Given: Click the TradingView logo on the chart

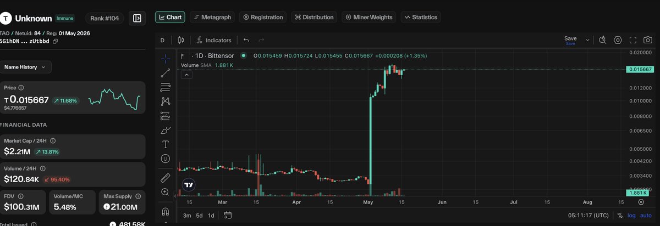Looking at the screenshot, I should point(189,185).
